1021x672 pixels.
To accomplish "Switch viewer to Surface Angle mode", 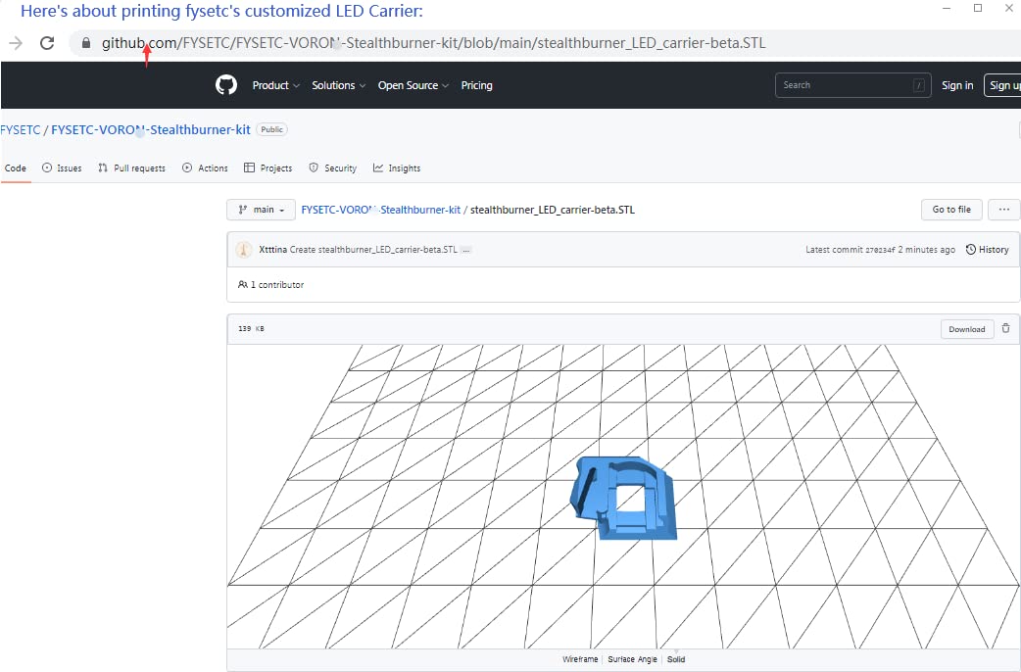I will click(x=633, y=659).
